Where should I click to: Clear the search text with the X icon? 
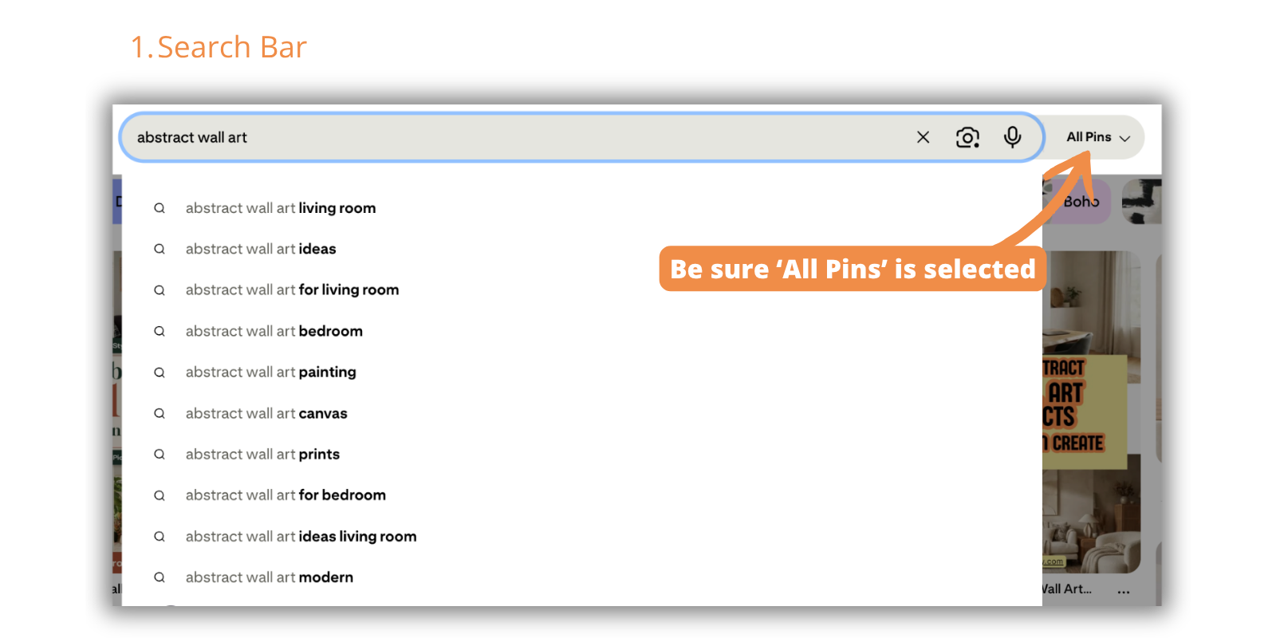(923, 137)
